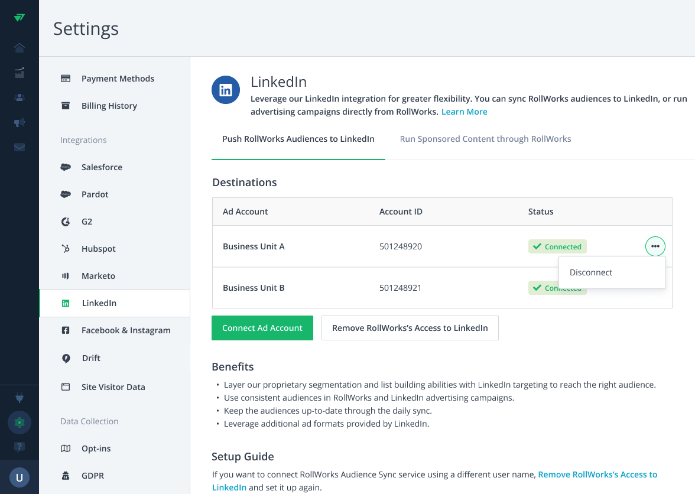Select Facebook & Instagram integration
Image resolution: width=695 pixels, height=494 pixels.
(126, 330)
